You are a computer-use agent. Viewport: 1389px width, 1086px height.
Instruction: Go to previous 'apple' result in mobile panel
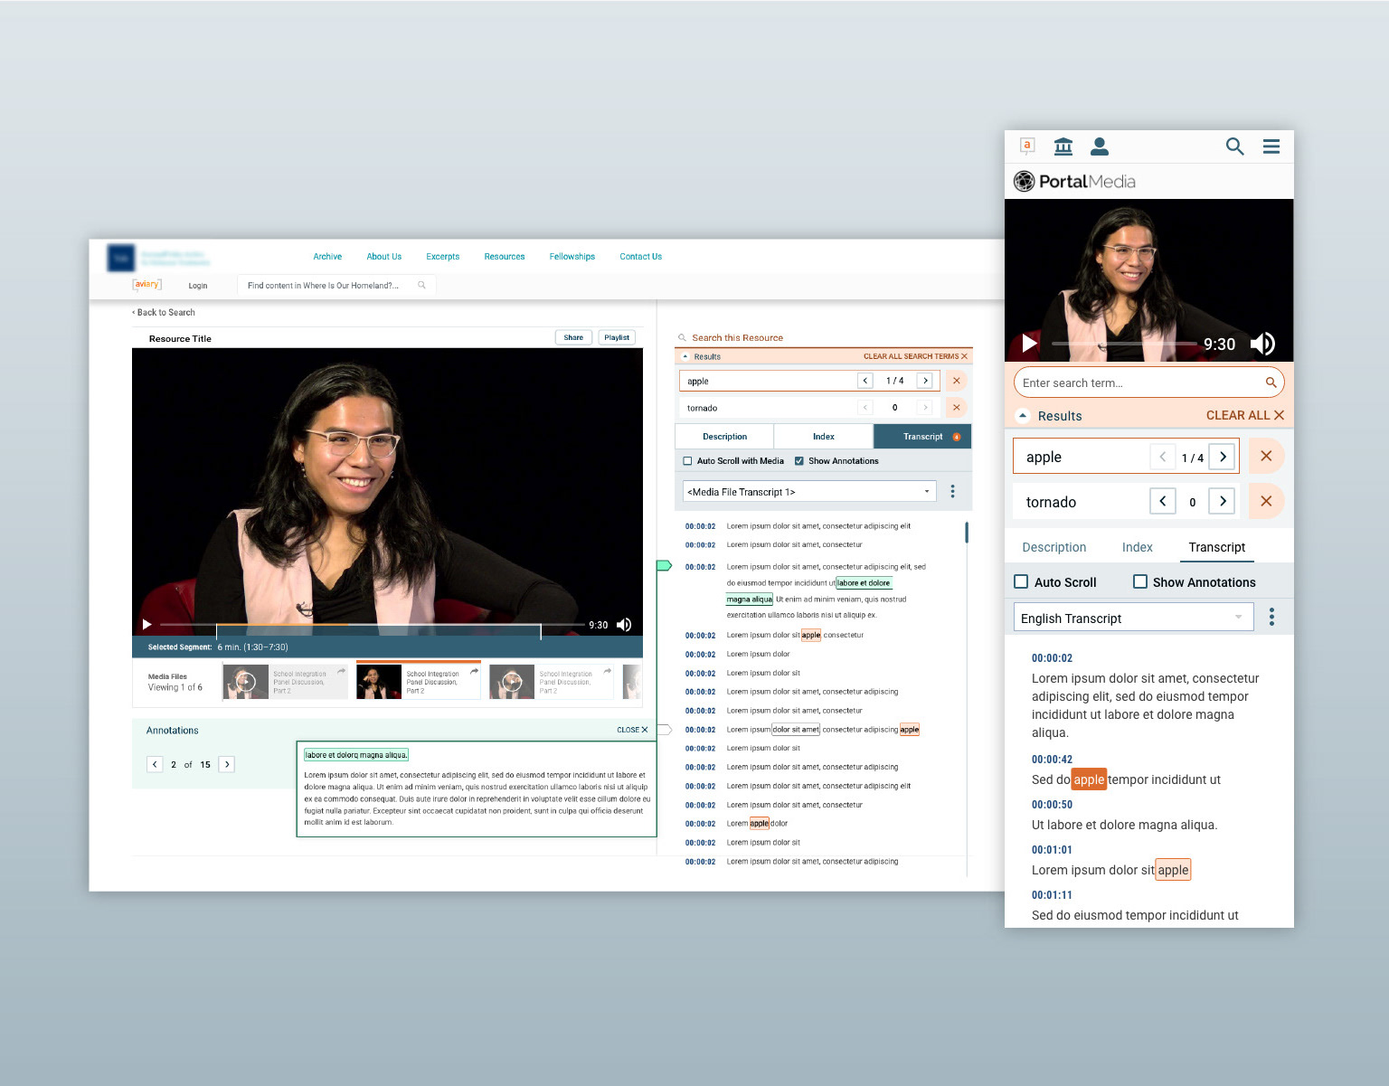point(1162,457)
